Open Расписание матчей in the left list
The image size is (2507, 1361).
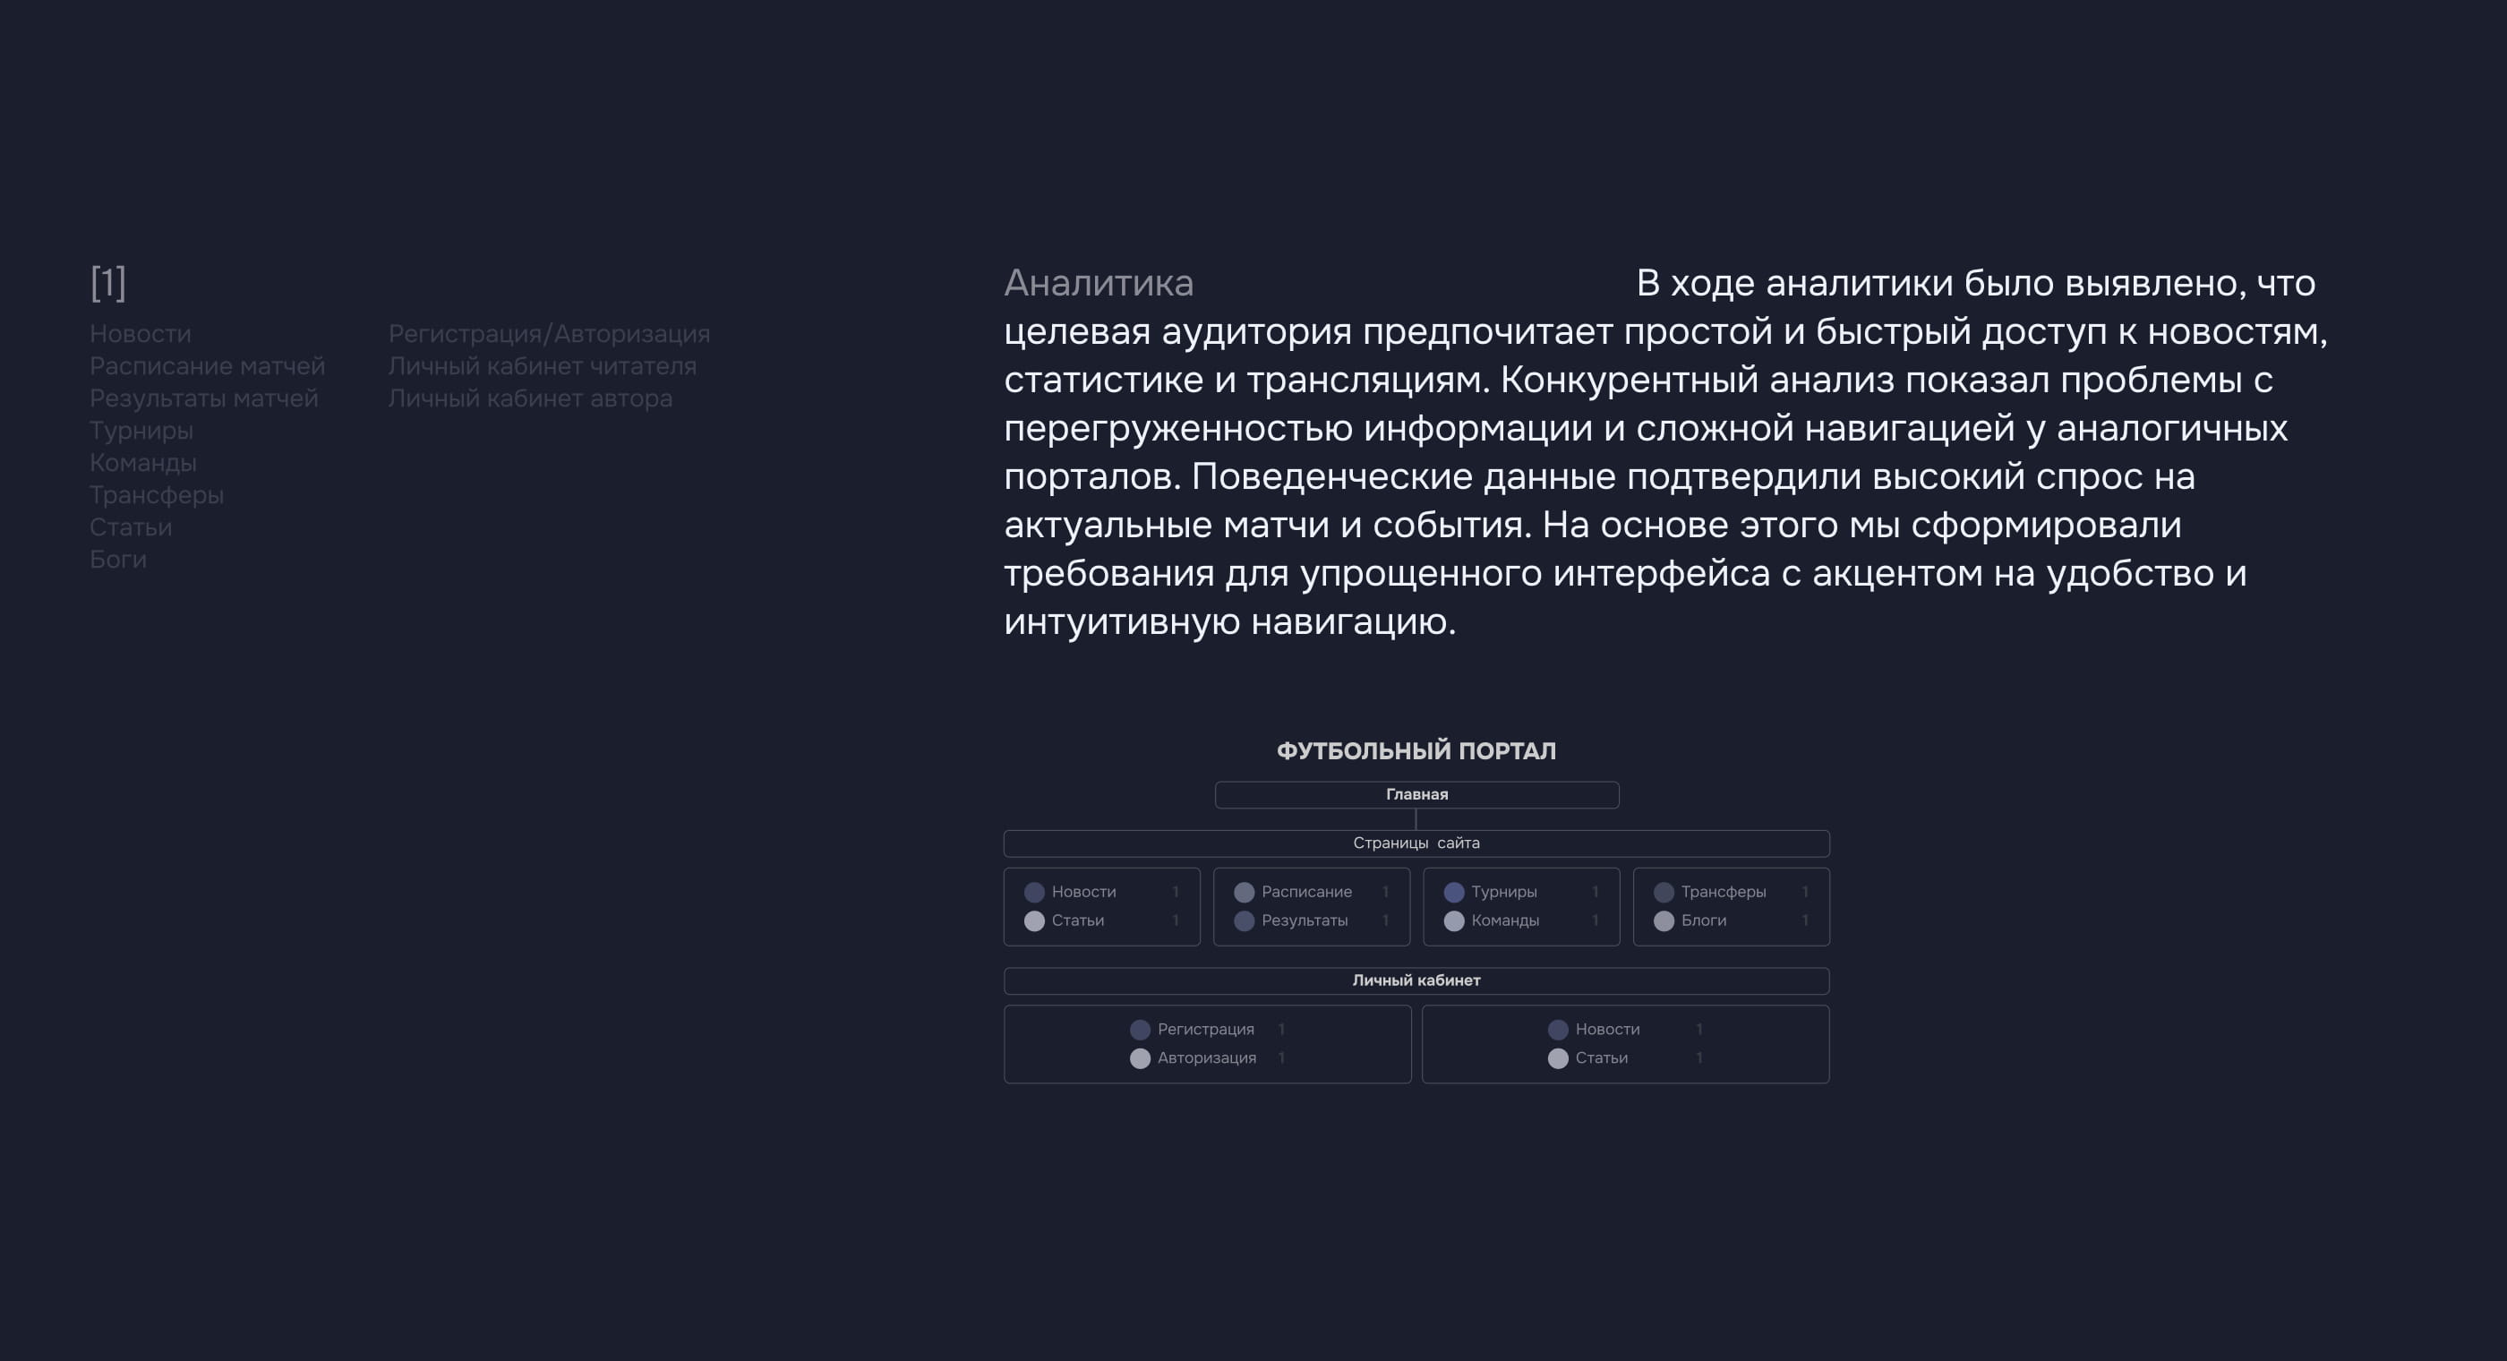click(208, 366)
